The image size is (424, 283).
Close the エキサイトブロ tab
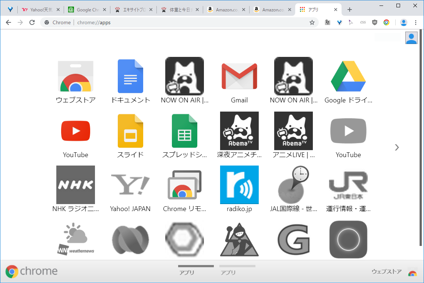[151, 10]
